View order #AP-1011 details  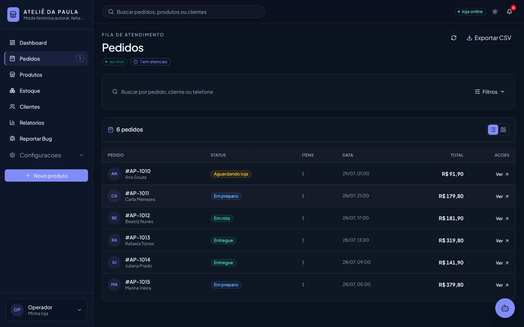(x=502, y=197)
